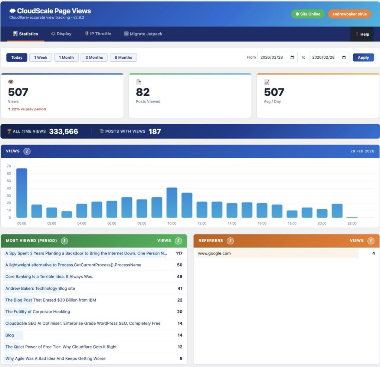Click the trophy icon next to All Time Views
This screenshot has height=367, width=380.
pyautogui.click(x=9, y=131)
